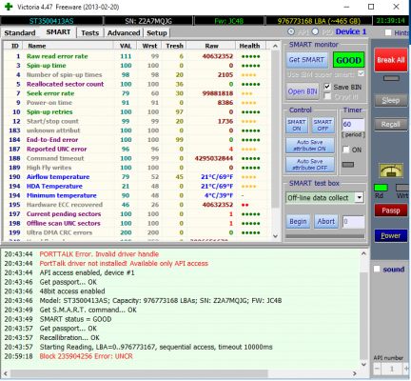Image resolution: width=411 pixels, height=381 pixels.
Task: Select the Hardware ECC recovered row
Action: click(137, 205)
